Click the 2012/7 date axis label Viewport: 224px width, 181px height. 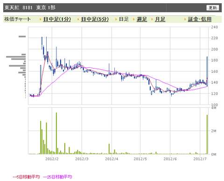[200, 159]
